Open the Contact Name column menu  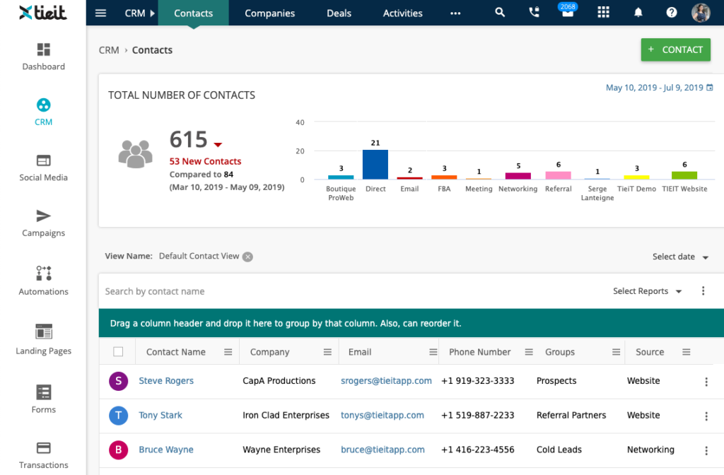point(228,352)
